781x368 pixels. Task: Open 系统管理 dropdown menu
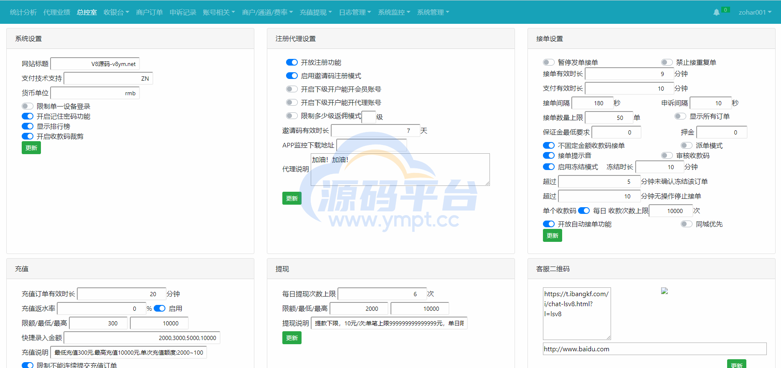point(433,12)
